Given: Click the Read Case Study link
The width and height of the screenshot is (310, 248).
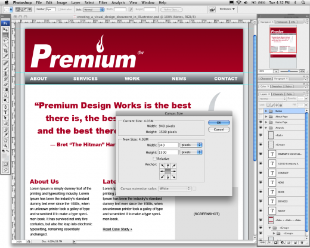Looking at the screenshot, I should 117,229.
